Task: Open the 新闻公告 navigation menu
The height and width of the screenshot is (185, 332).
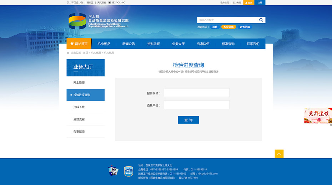Action: click(129, 44)
